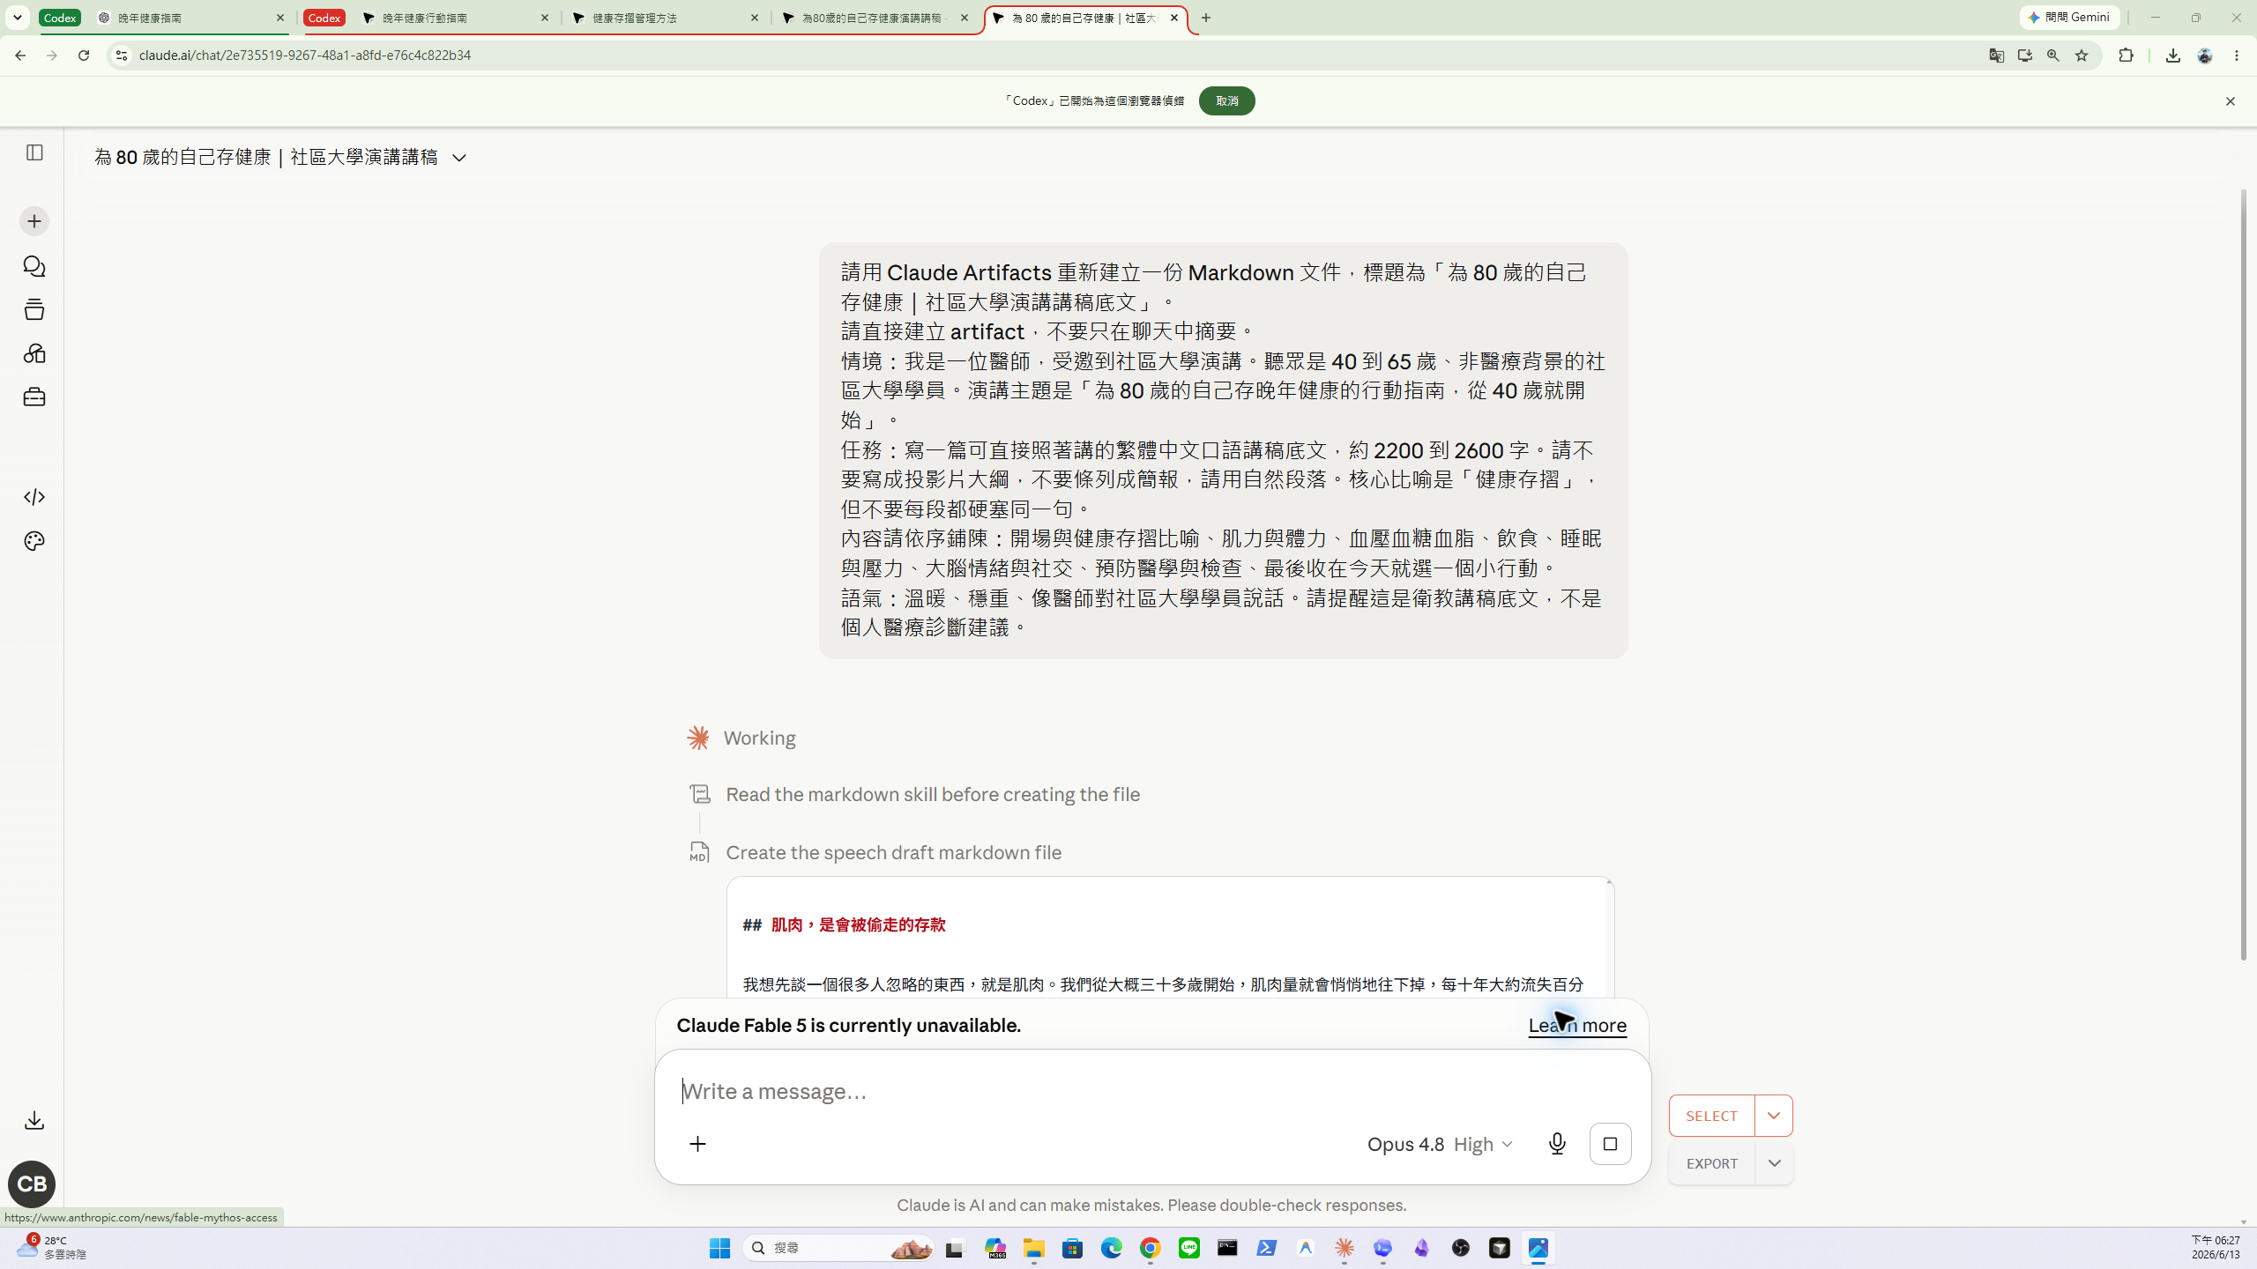Switch to the 為80歲的自己存健康演講講稿 tab
The width and height of the screenshot is (2257, 1269).
[x=875, y=18]
